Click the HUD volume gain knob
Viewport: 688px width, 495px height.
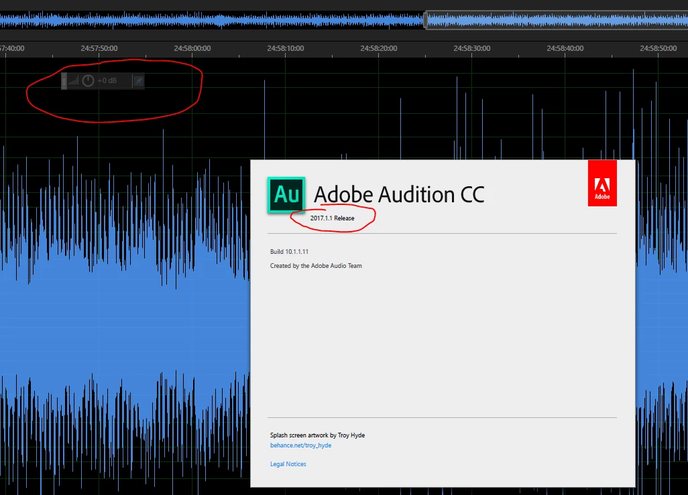tap(89, 80)
